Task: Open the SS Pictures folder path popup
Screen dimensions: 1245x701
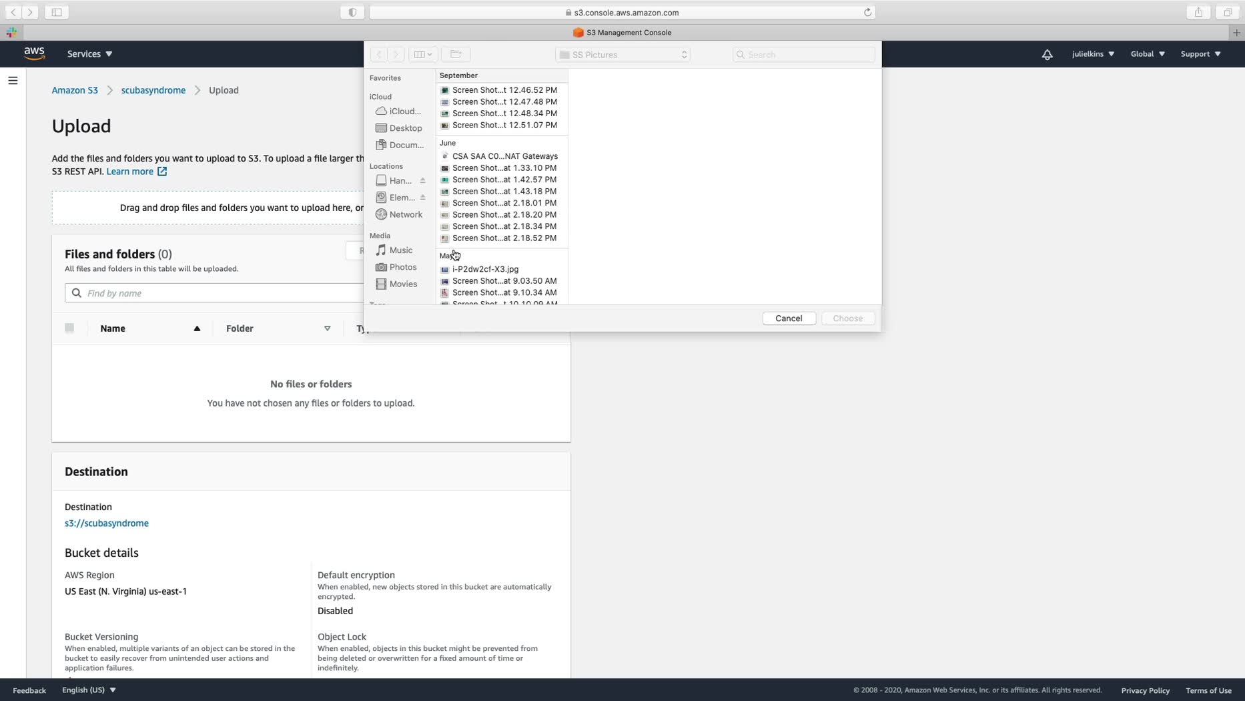Action: (x=622, y=55)
